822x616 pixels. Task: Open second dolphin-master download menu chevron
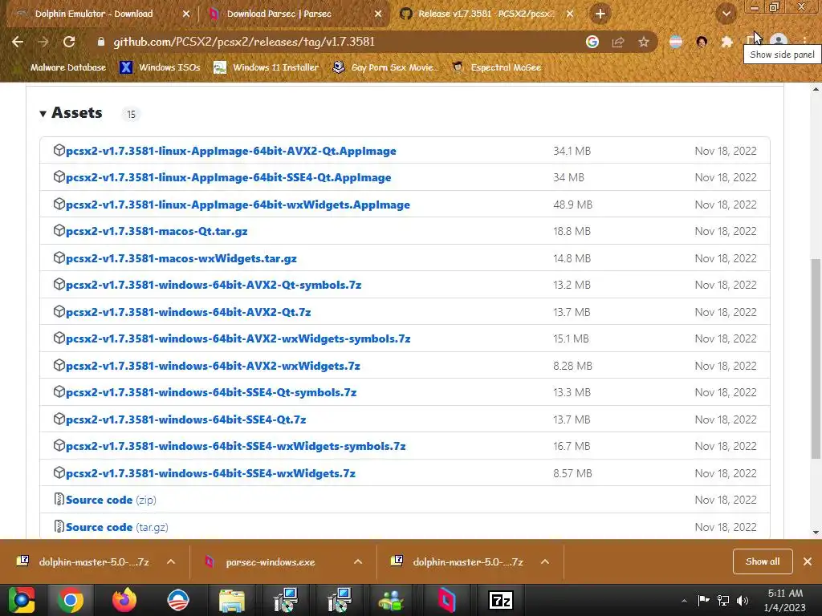tap(545, 561)
